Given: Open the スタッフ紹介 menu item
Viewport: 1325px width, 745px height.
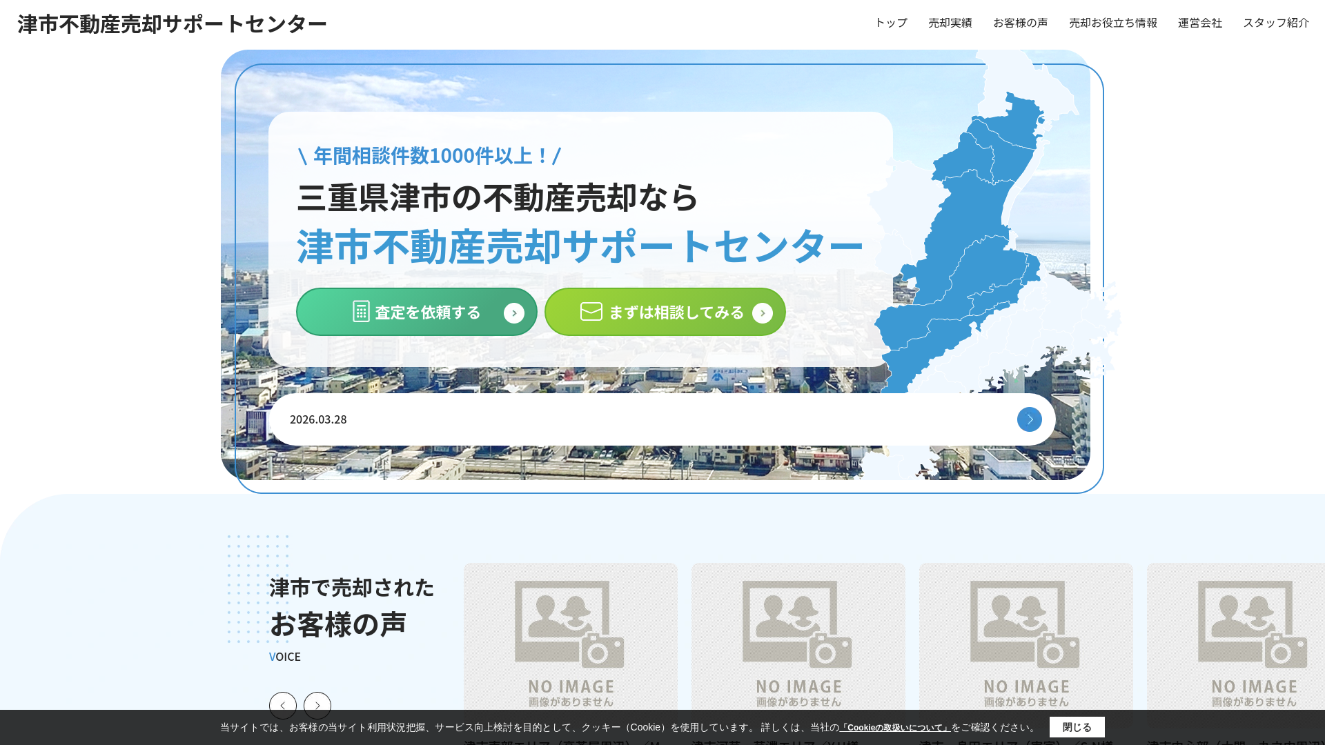Looking at the screenshot, I should [x=1275, y=23].
